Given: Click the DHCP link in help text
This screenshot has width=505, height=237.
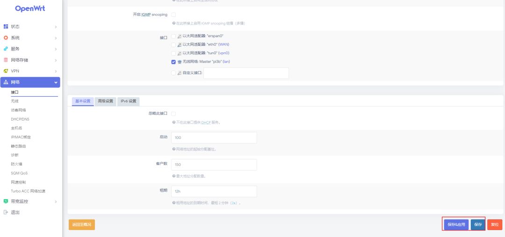Looking at the screenshot, I should 206,122.
